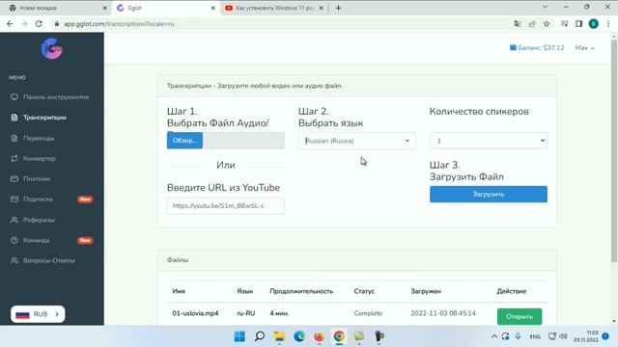Open Рефералы in the sidebar
Screen dimensions: 618x347
pos(39,220)
